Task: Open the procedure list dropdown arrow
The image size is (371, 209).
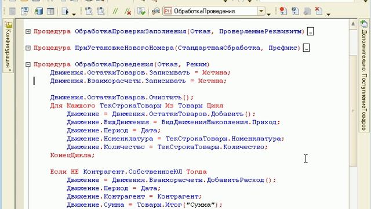Action: (261, 11)
